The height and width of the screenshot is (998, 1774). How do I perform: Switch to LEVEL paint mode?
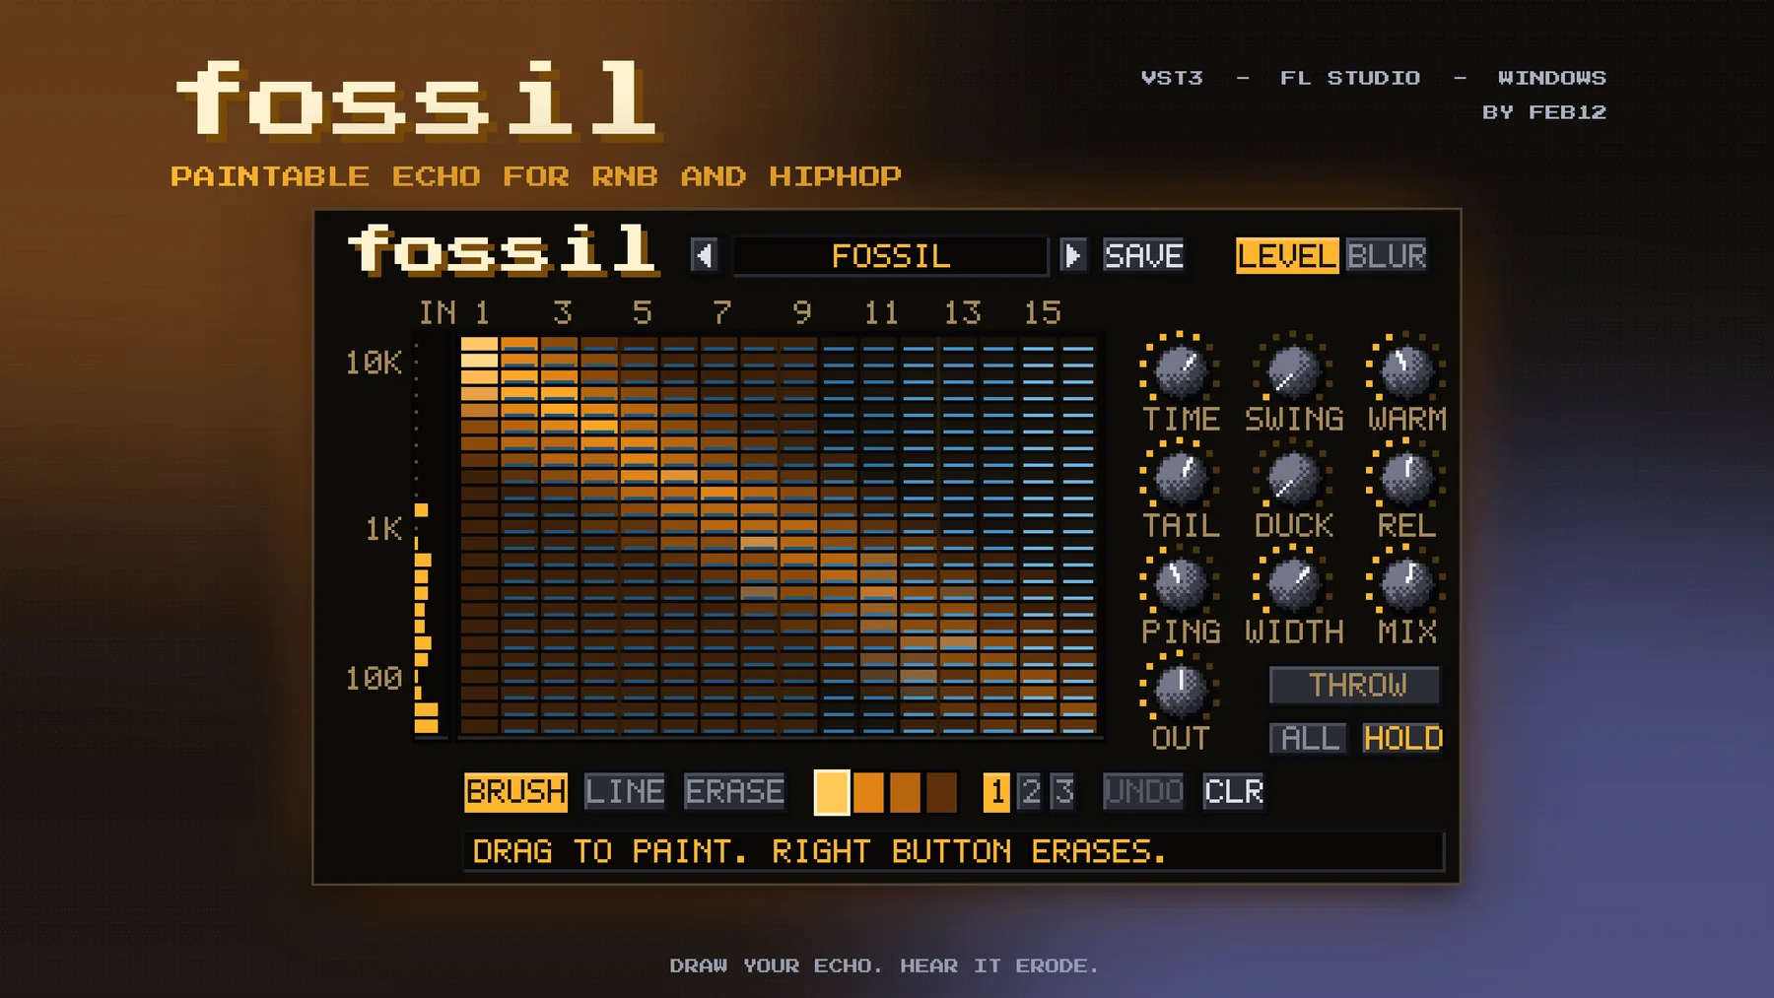tap(1286, 256)
